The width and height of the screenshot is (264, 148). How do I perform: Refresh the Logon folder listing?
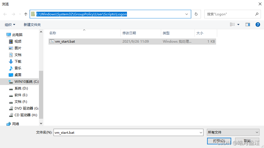[196, 14]
